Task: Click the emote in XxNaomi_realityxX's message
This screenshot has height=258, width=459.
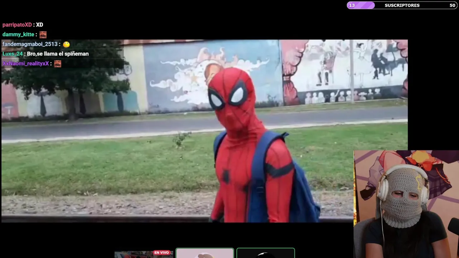Action: pos(58,63)
